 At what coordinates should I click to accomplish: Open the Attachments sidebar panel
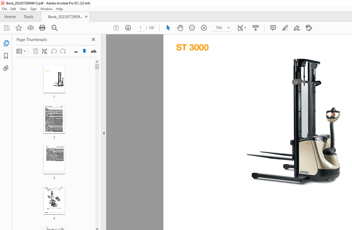[6, 68]
